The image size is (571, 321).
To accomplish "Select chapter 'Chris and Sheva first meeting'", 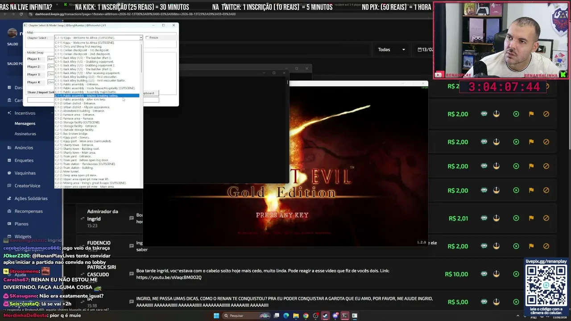I will pos(97,46).
